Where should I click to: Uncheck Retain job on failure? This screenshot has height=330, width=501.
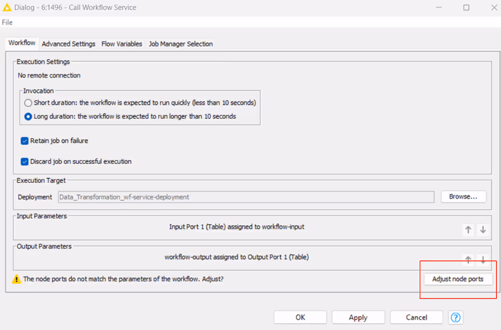(25, 141)
